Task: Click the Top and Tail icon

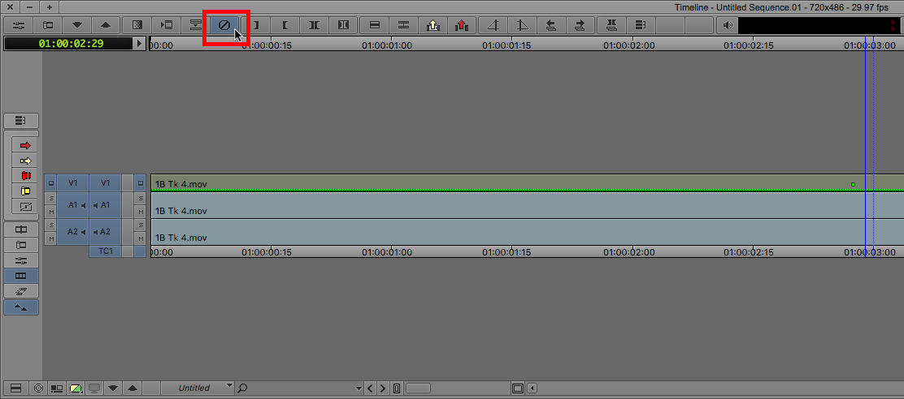Action: click(x=611, y=25)
